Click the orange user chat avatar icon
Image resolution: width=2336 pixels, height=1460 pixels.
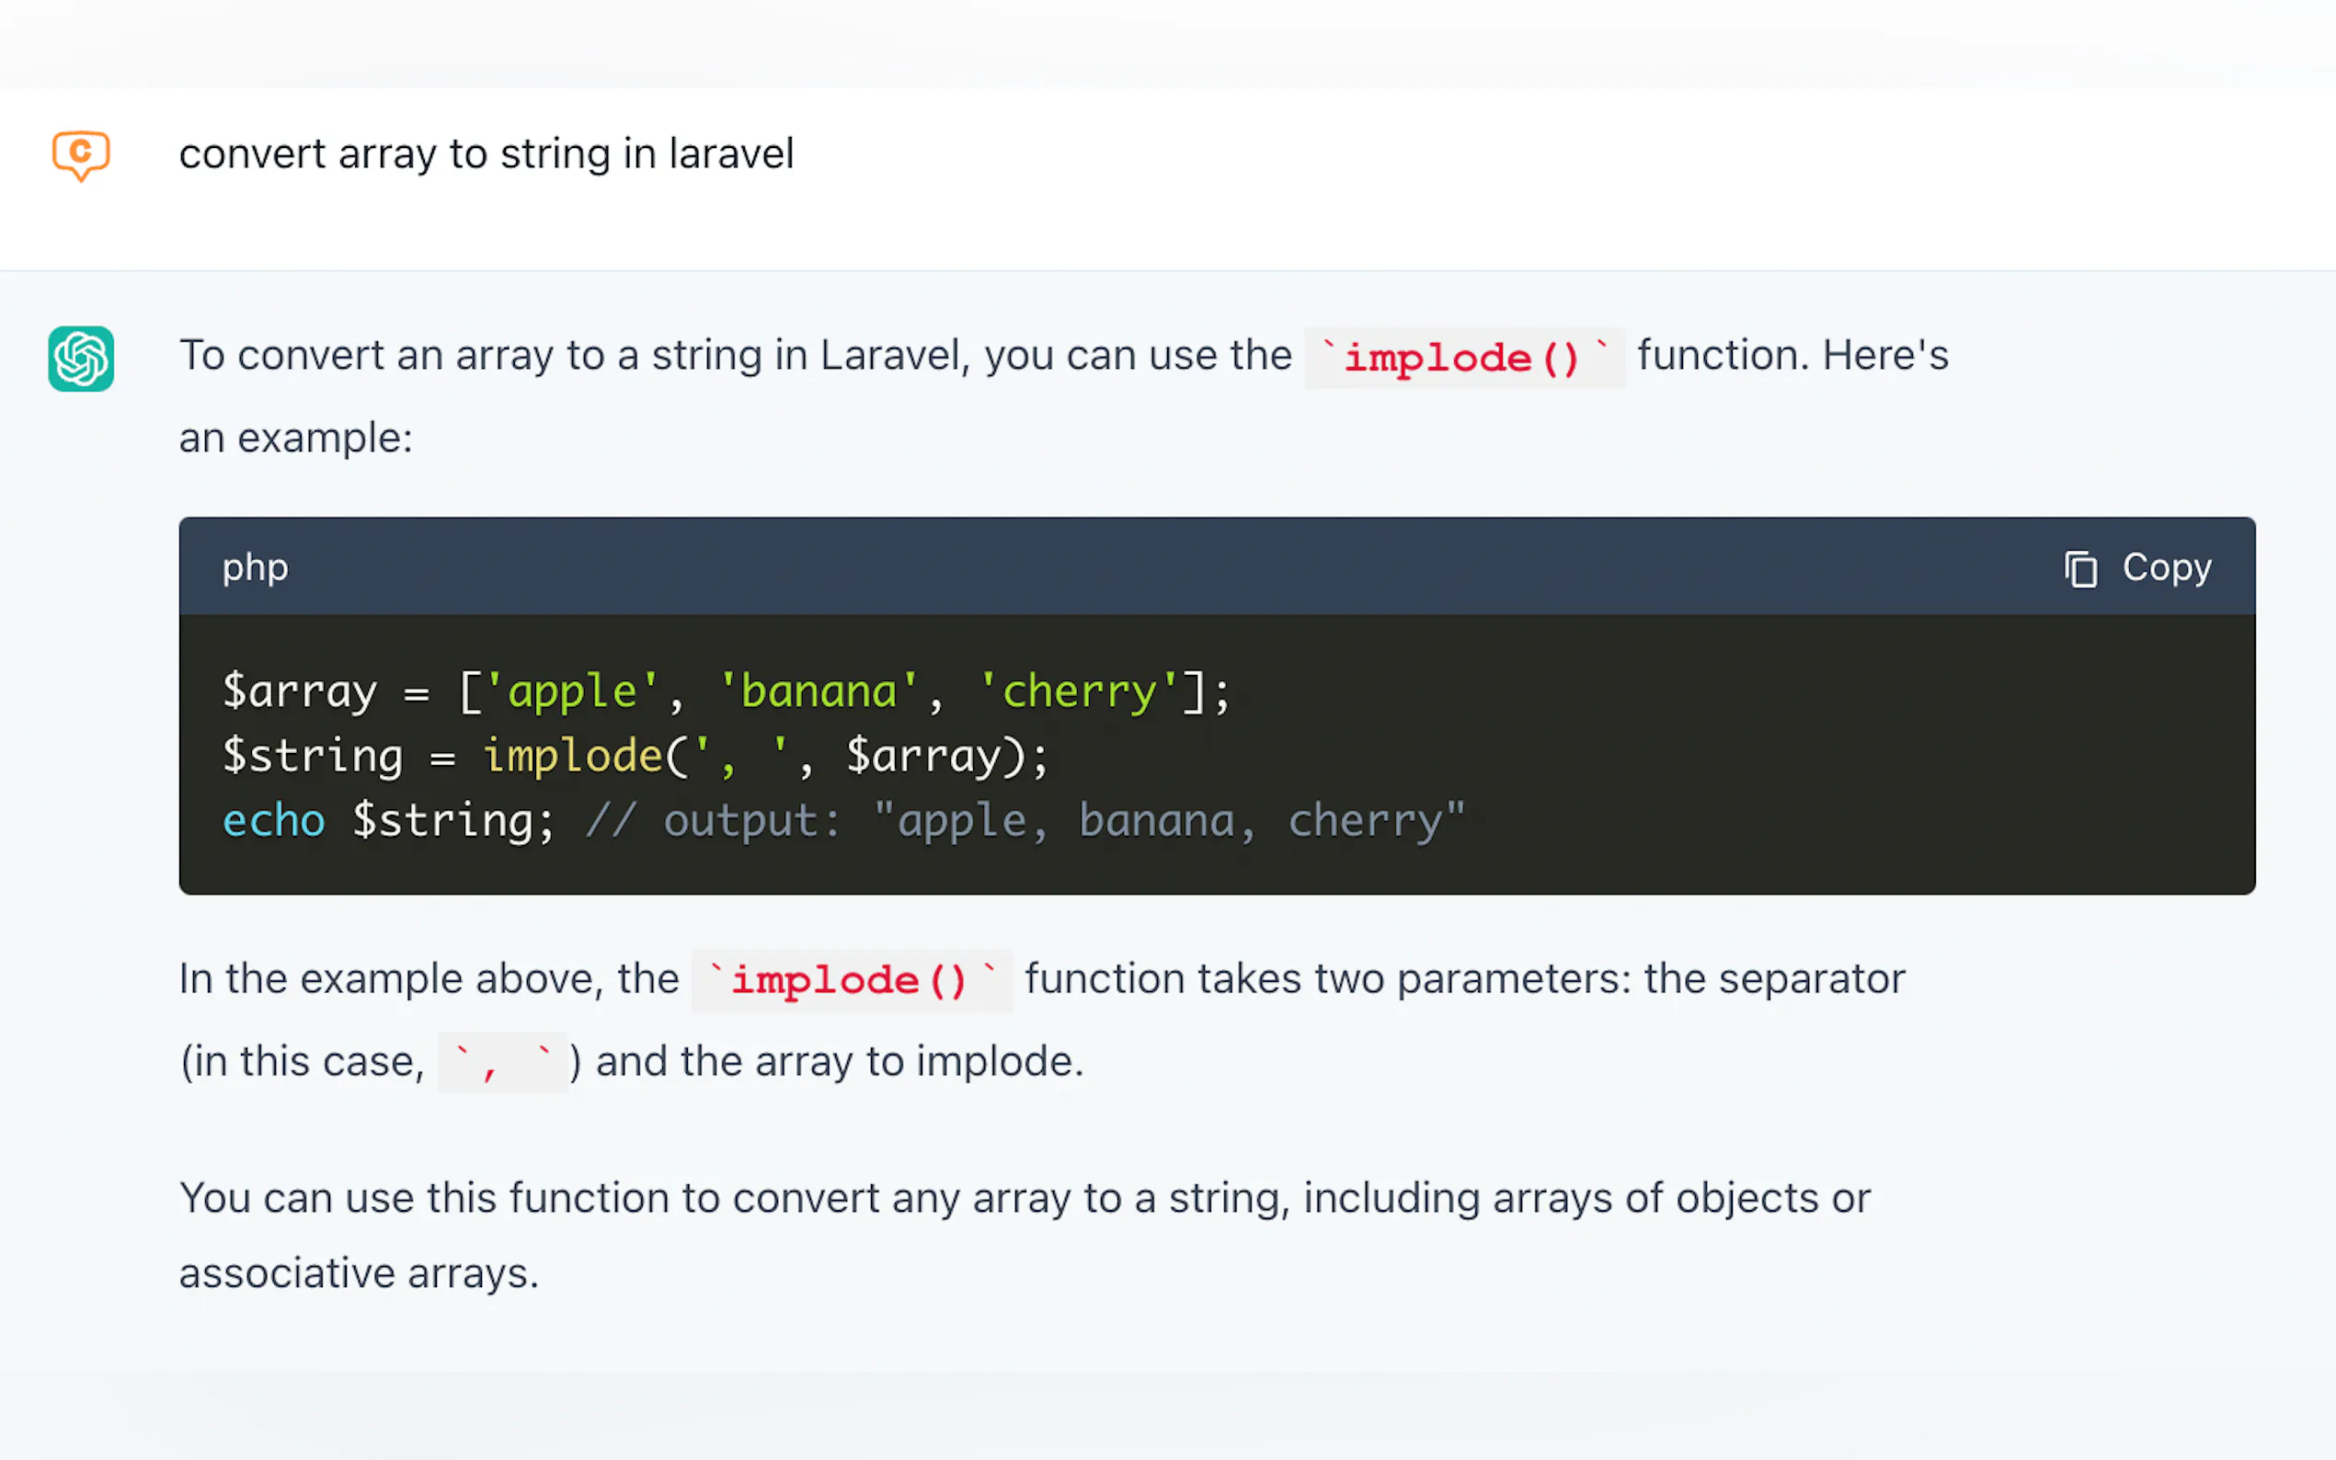[81, 154]
